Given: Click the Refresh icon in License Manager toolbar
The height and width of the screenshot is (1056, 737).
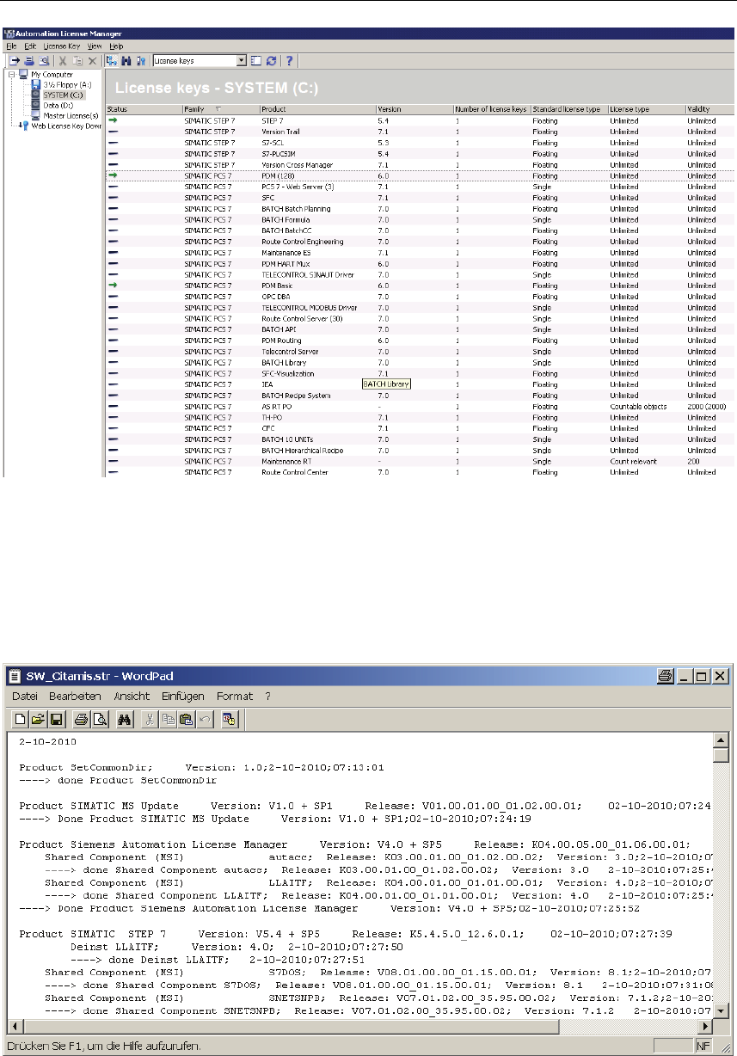Looking at the screenshot, I should coord(270,61).
